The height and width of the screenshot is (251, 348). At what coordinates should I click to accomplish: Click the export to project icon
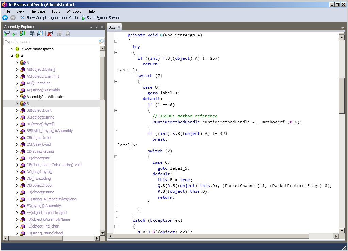click(60, 33)
